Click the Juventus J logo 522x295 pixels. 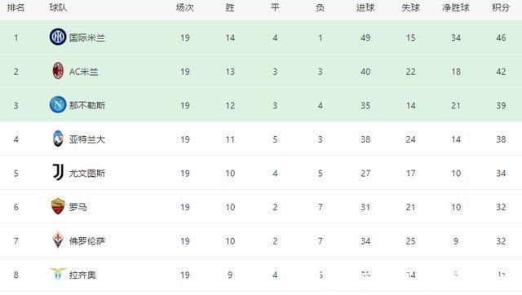(58, 172)
